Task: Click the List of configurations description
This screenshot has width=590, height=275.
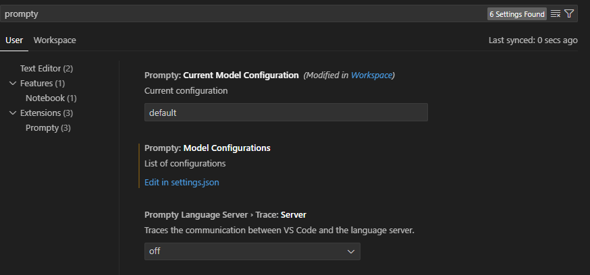Action: click(185, 164)
